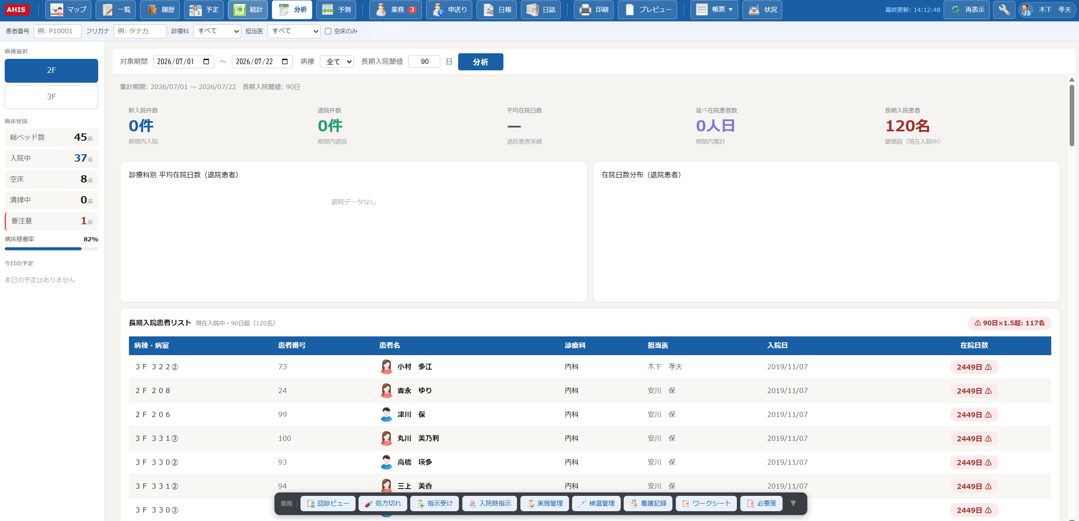Switch to the 統計 tab
This screenshot has height=521, width=1079.
pos(248,10)
